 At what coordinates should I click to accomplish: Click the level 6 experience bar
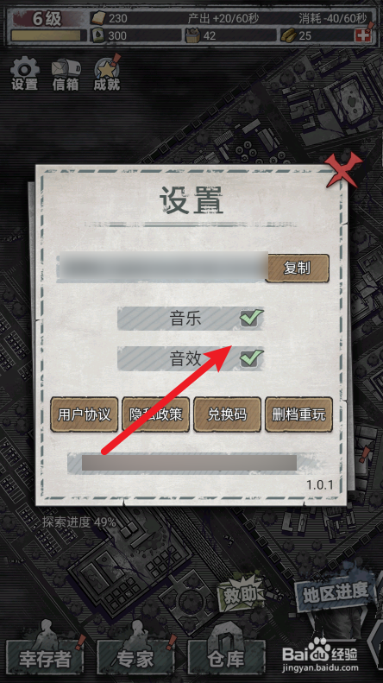tap(46, 35)
